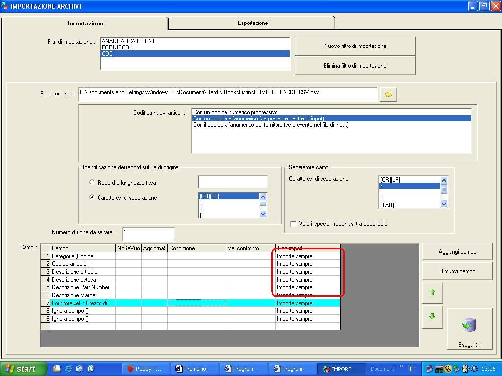Viewport: 502px width, 376px height.
Task: Select Fornitore sel. : Prezzo di row
Action: coord(82,303)
